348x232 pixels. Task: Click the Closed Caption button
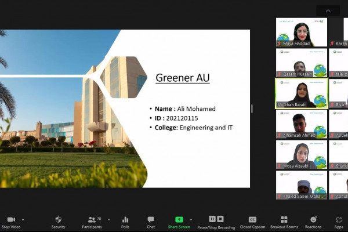tap(252, 220)
